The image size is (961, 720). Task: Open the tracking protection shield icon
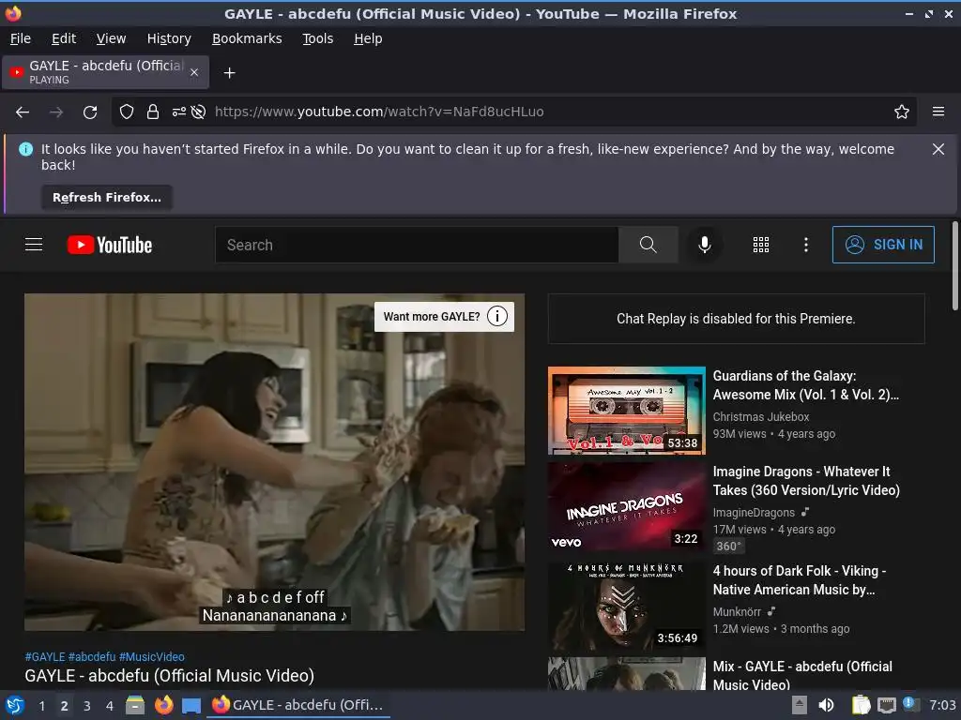click(127, 112)
